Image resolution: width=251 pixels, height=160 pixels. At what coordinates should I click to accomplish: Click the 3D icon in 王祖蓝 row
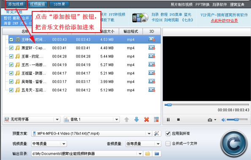pos(152,73)
